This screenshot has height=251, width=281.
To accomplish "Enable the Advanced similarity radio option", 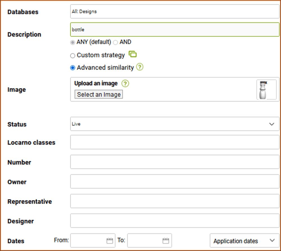I will 73,68.
